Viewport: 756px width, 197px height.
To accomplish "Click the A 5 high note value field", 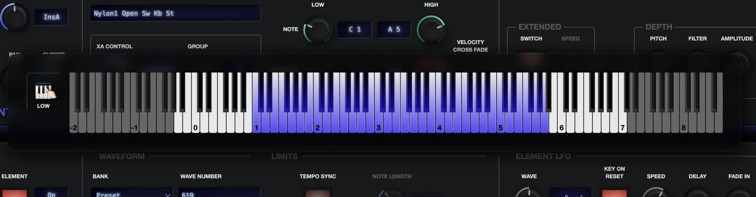I will pos(394,30).
